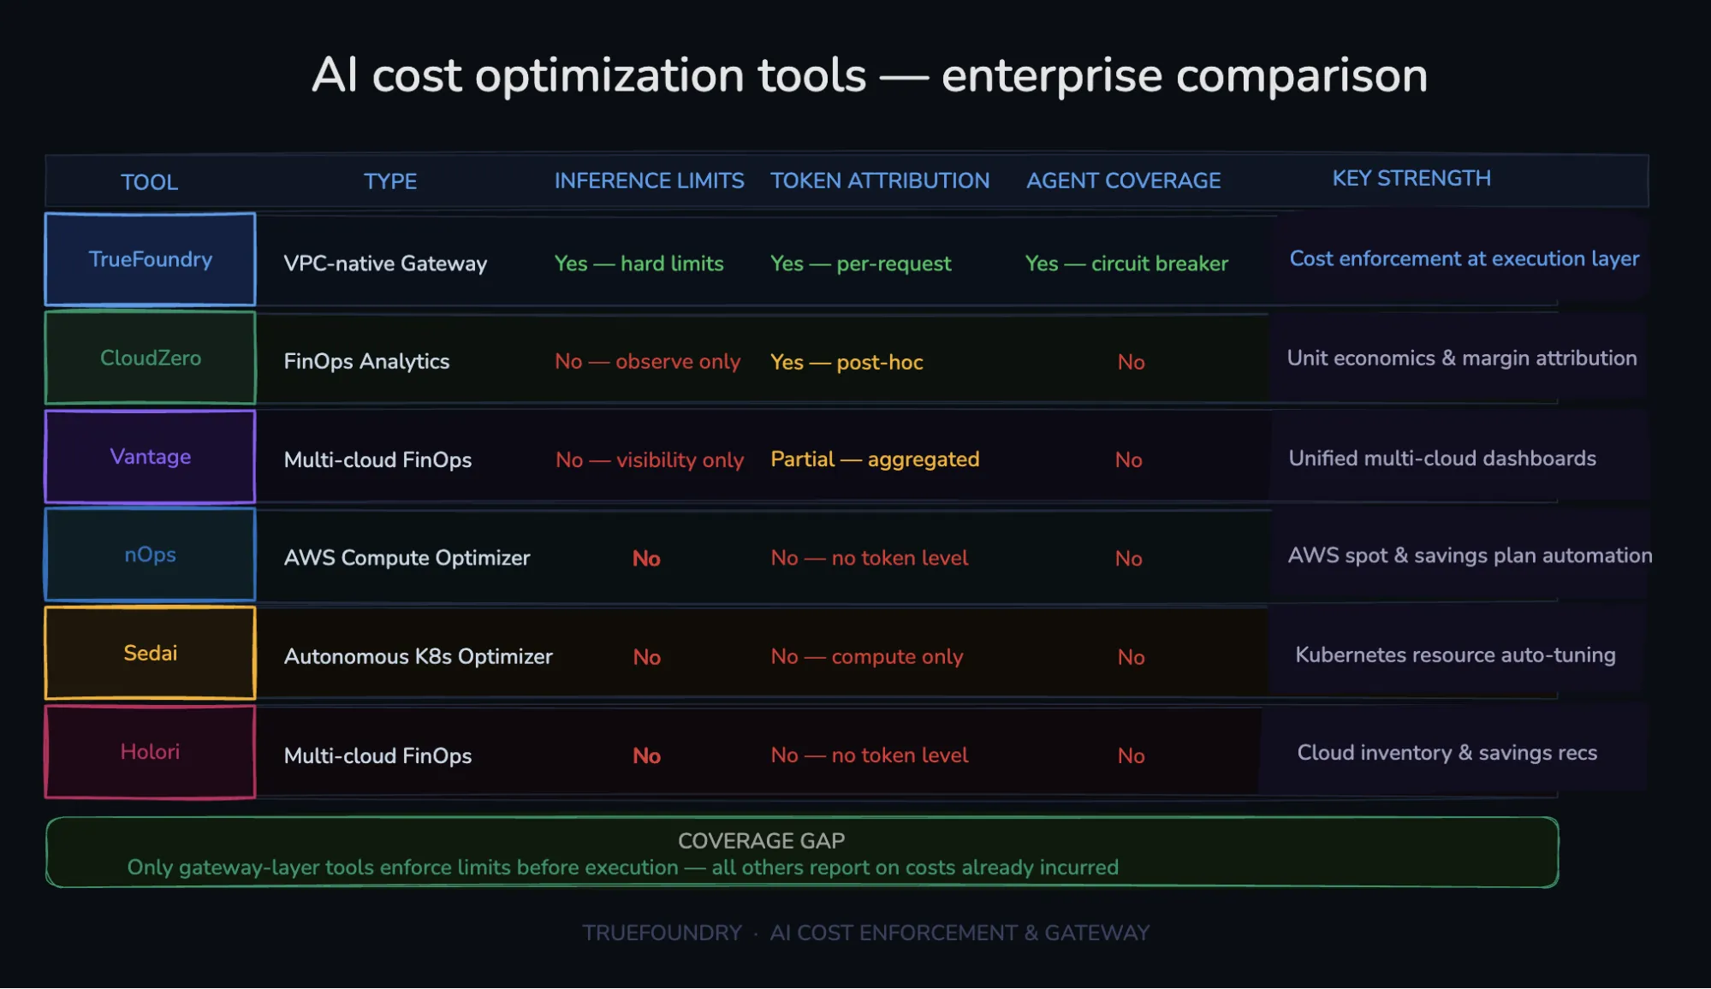Click 'Kubernetes resource auto-tuning' text
This screenshot has width=1711, height=989.
pyautogui.click(x=1455, y=654)
